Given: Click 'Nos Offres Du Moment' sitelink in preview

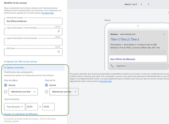Looking at the screenshot, I should (123, 59).
